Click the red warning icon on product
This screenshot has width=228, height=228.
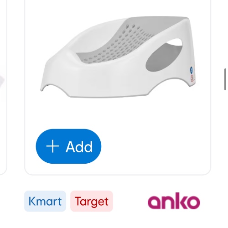coord(192,78)
